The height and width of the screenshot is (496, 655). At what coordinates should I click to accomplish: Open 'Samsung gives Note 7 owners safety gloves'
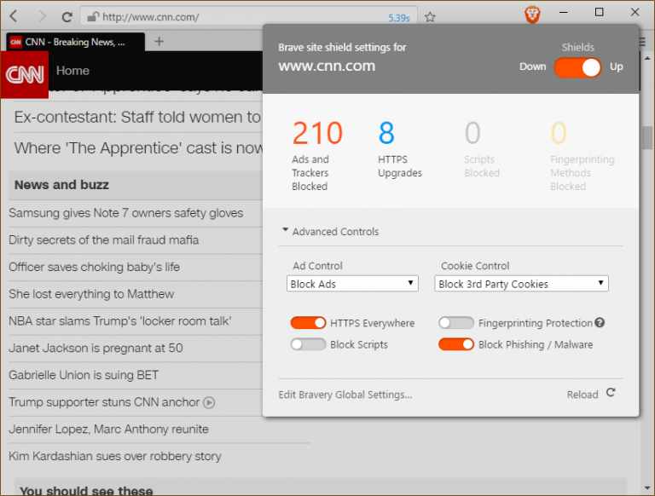125,213
